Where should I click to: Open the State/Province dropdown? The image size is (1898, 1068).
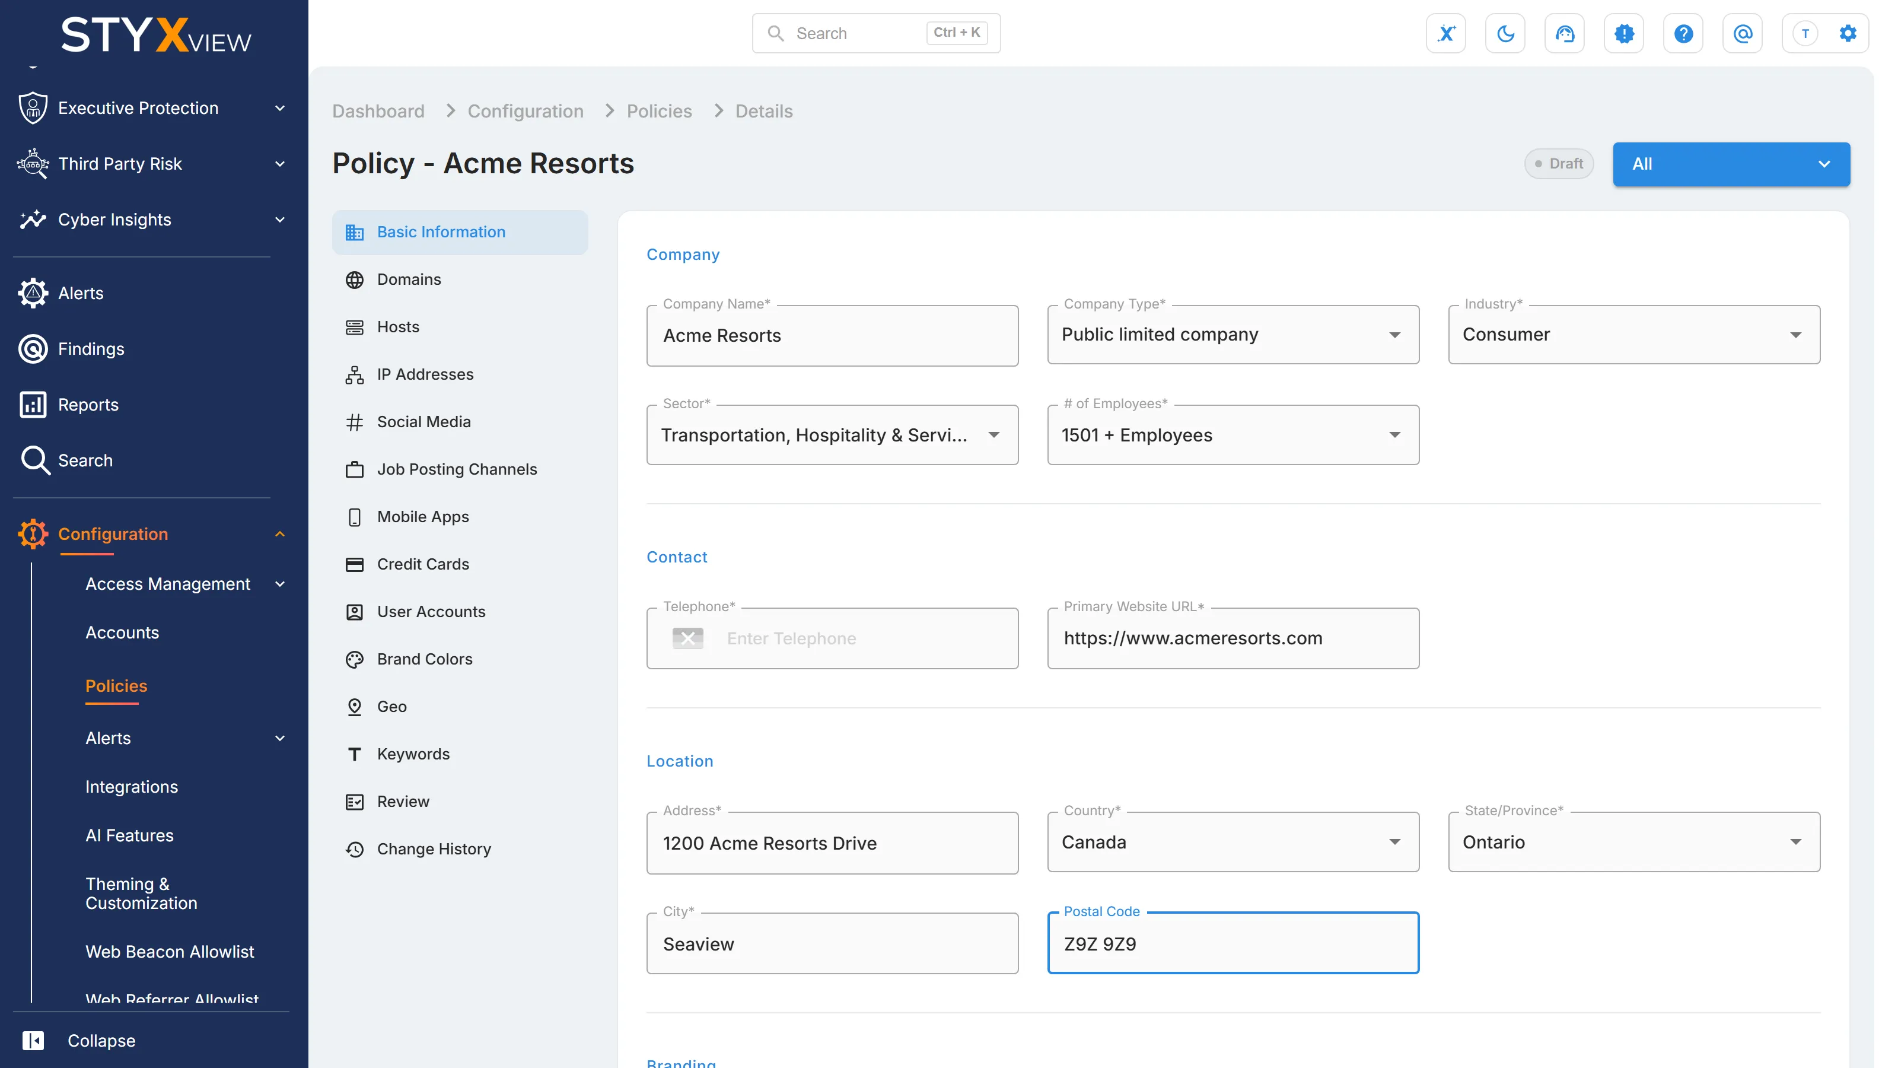coord(1633,842)
